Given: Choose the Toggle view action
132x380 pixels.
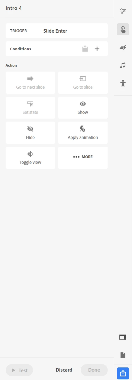Looking at the screenshot, I should pyautogui.click(x=30, y=158).
